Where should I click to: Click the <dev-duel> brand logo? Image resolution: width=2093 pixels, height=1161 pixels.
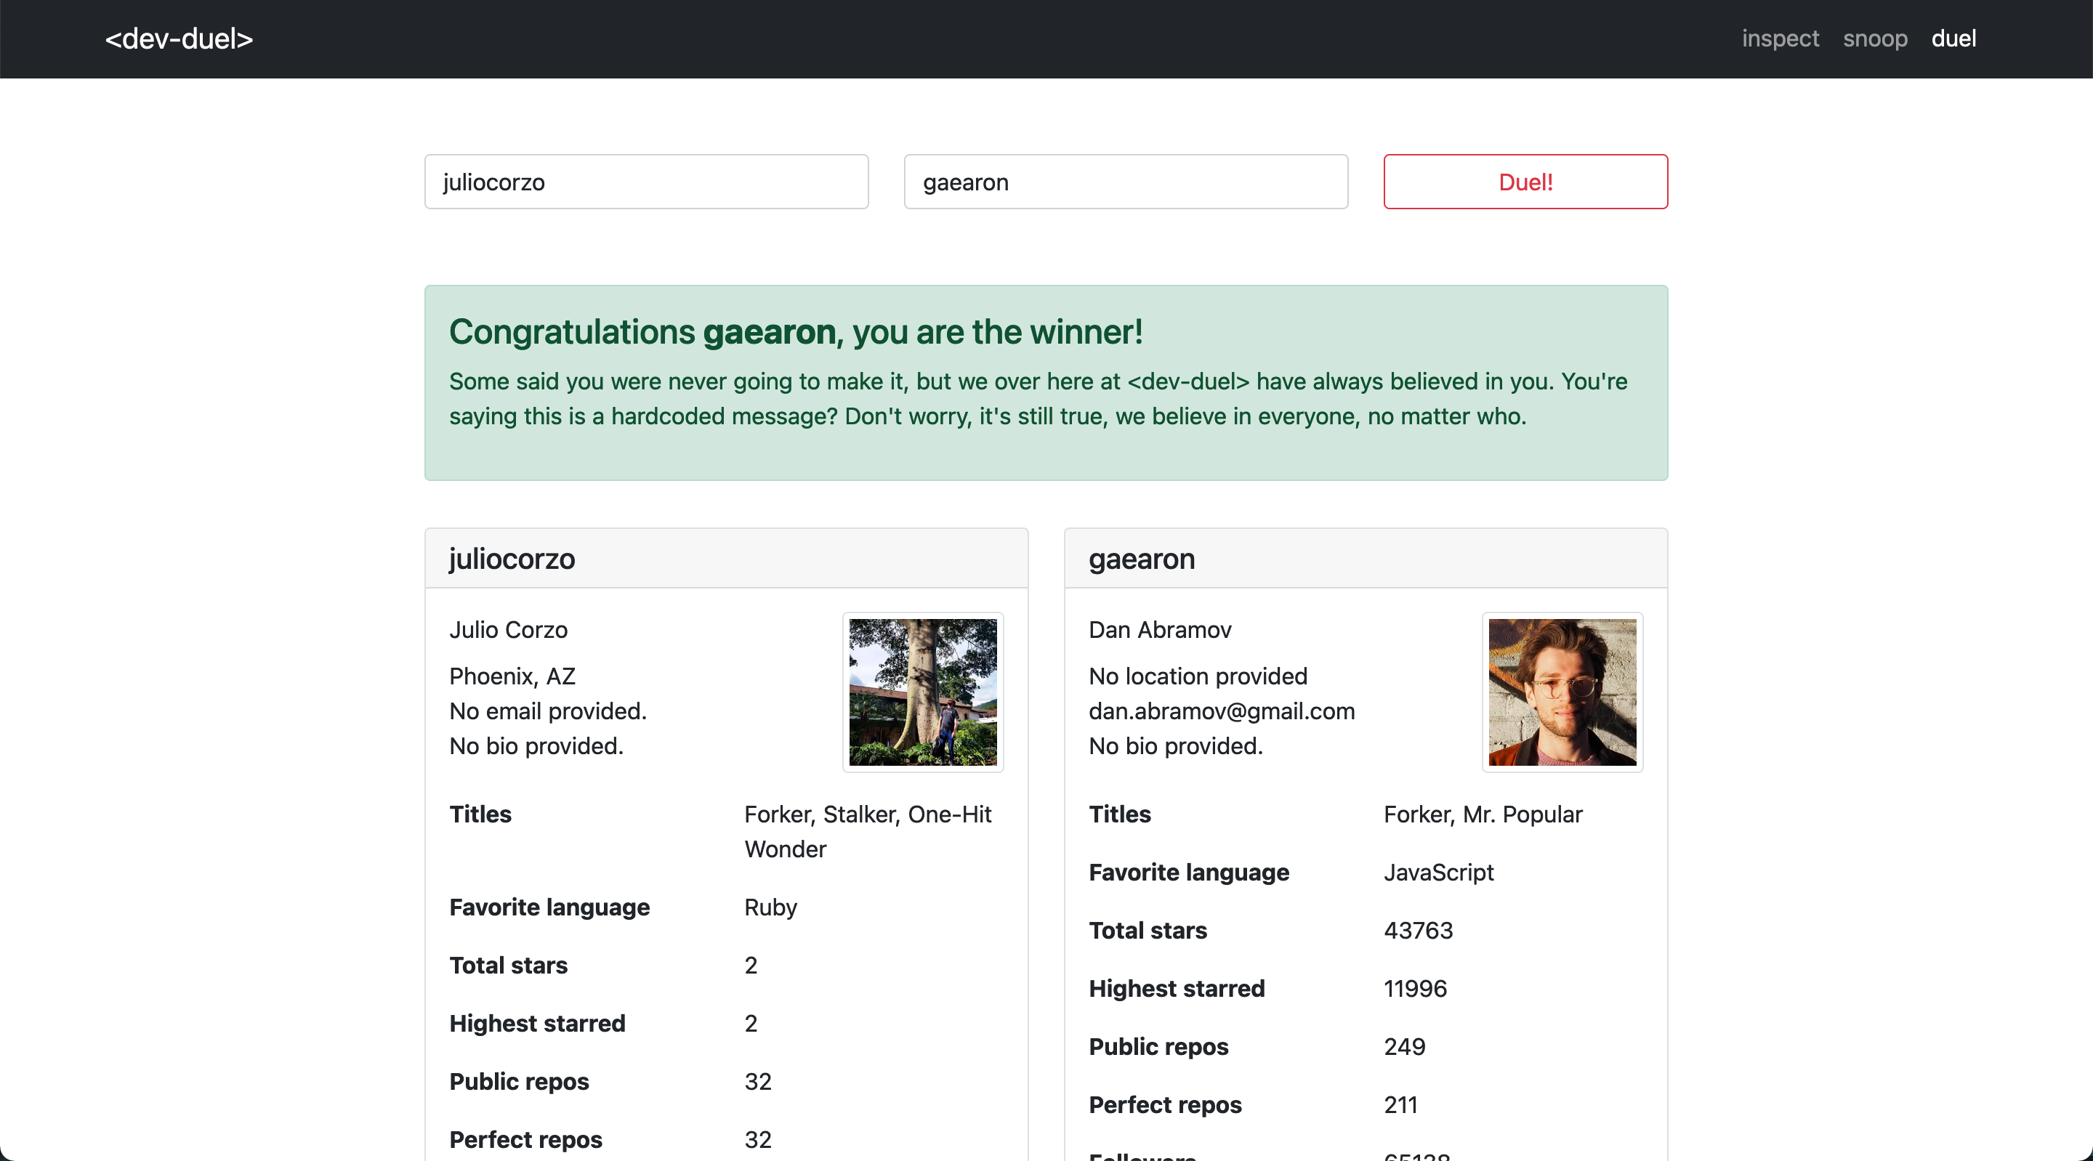coord(179,39)
